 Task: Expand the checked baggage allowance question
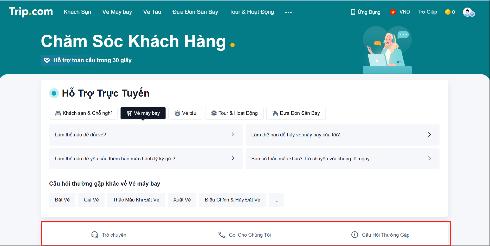146,159
